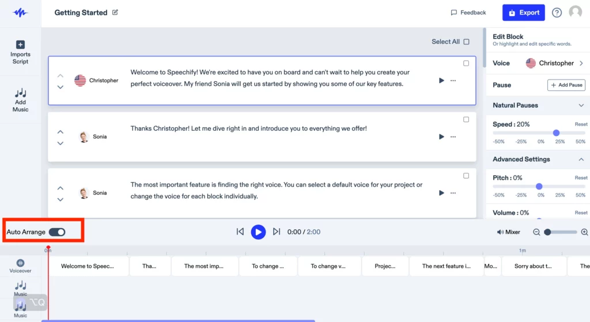Toggle the Auto Arrange switch
590x322 pixels.
coord(57,232)
